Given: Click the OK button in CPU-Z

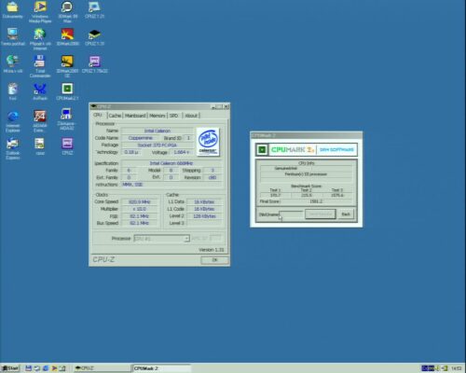Looking at the screenshot, I should 214,260.
